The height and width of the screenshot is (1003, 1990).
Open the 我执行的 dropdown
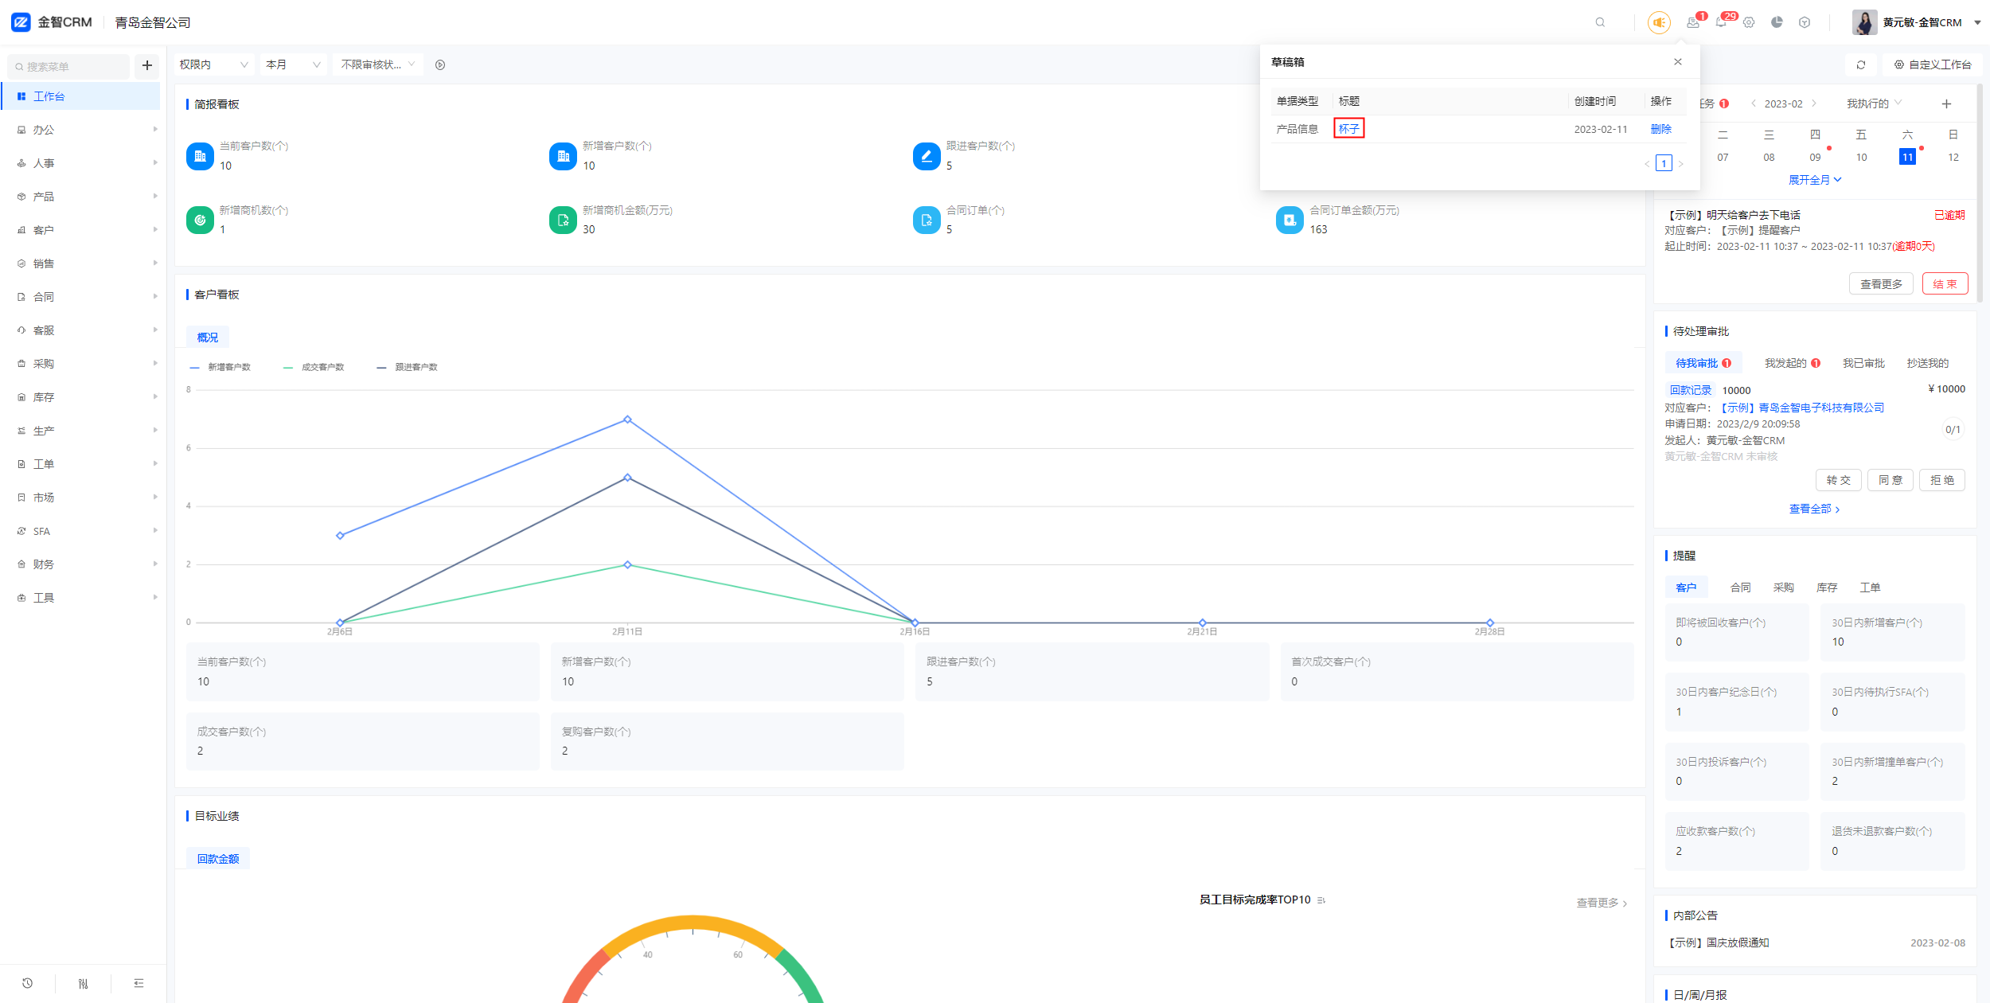[1874, 103]
